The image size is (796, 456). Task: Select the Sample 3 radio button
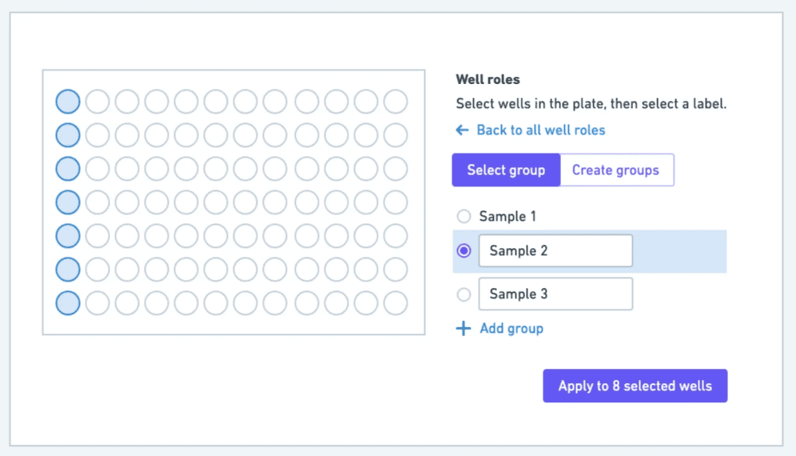pyautogui.click(x=464, y=294)
